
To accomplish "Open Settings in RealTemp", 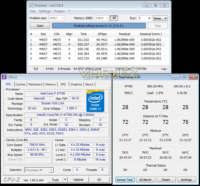I will 186,180.
